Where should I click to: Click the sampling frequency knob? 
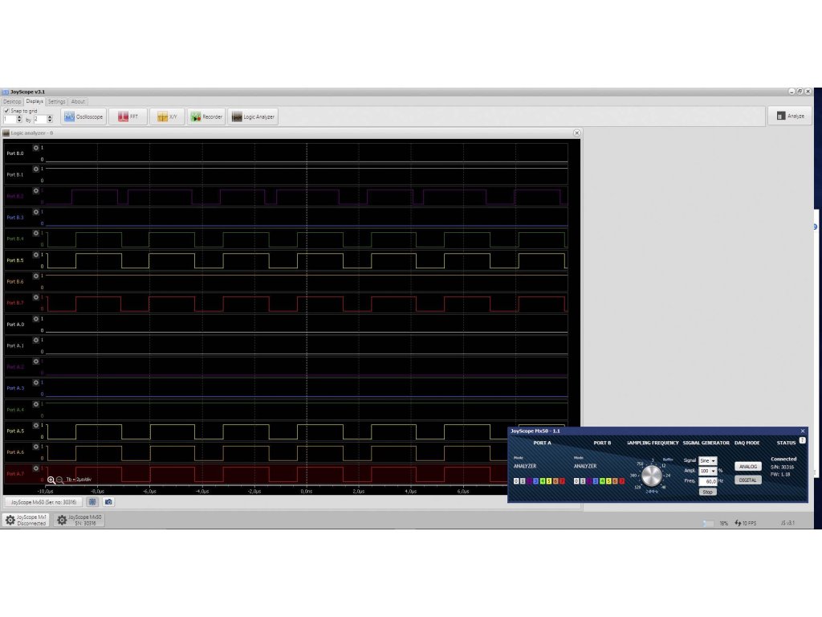(652, 476)
